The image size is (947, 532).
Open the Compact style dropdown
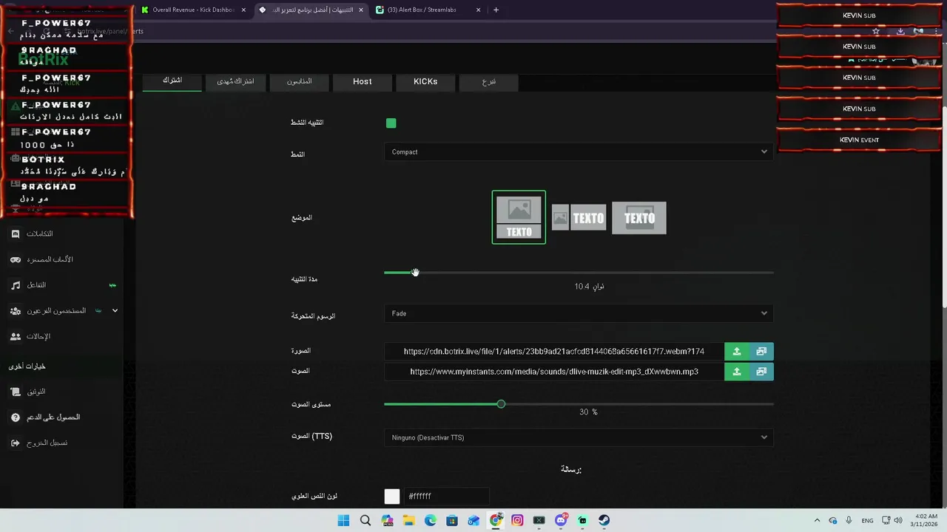[579, 152]
